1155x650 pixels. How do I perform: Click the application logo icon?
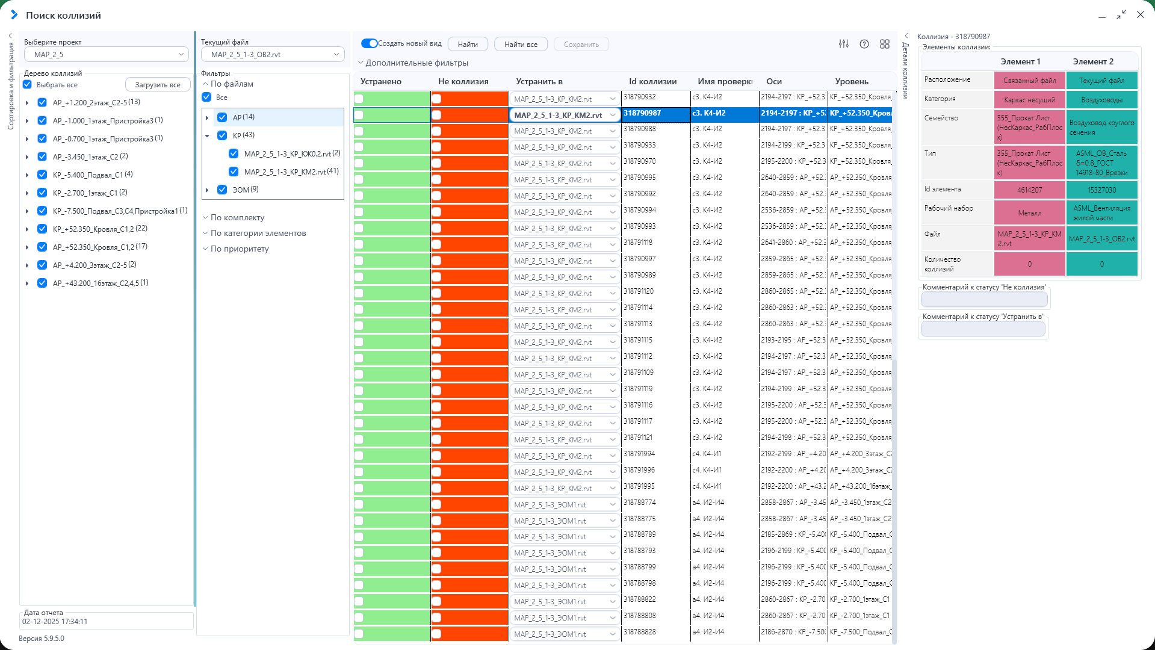pyautogui.click(x=14, y=14)
